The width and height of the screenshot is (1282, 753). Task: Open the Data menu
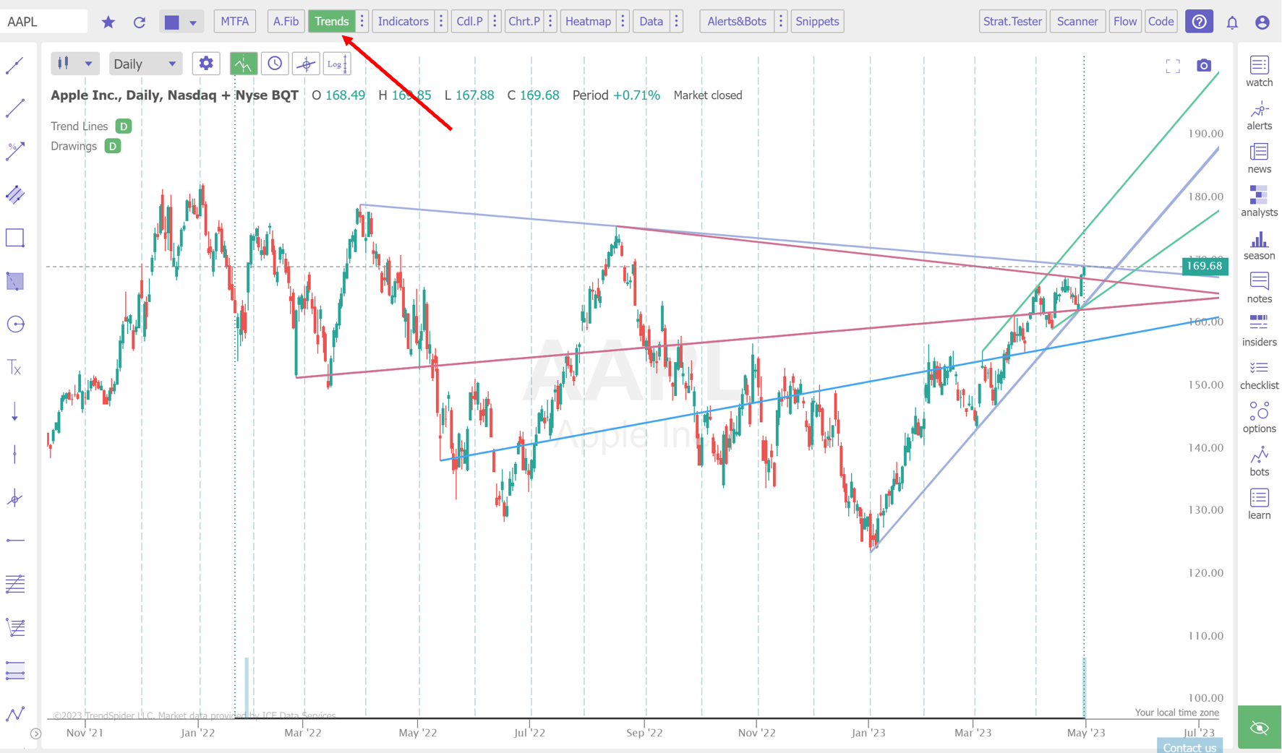tap(651, 22)
